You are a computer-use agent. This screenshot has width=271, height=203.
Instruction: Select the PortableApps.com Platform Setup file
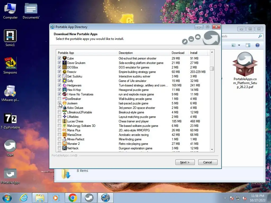coord(245,70)
